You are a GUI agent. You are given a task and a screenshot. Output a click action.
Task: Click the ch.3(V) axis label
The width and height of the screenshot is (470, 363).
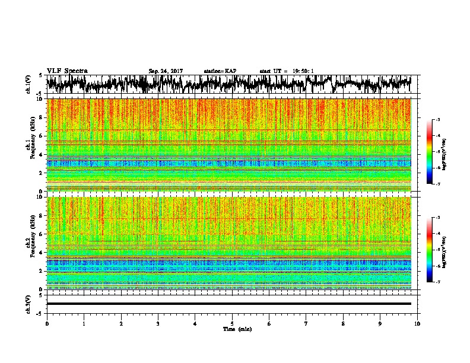28,304
